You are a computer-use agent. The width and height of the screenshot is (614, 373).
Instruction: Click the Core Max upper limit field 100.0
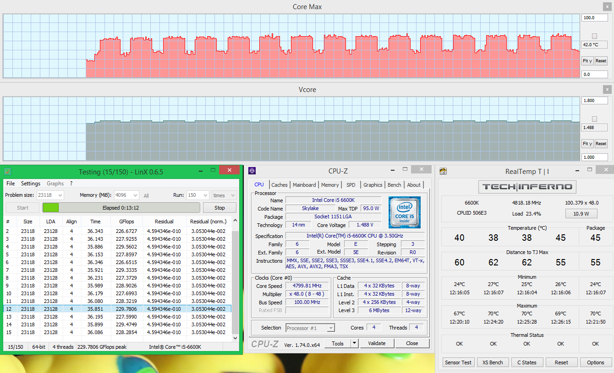pos(594,18)
